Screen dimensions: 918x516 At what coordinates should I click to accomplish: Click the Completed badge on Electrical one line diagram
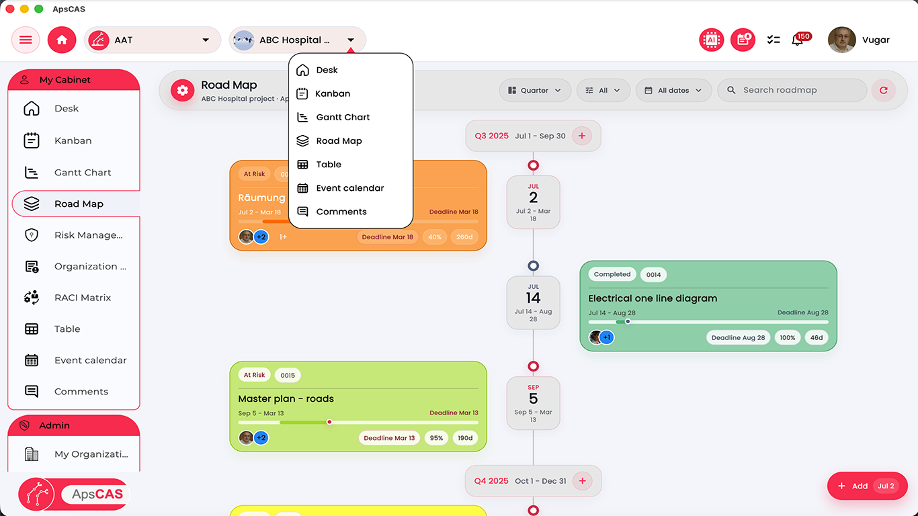coord(612,273)
